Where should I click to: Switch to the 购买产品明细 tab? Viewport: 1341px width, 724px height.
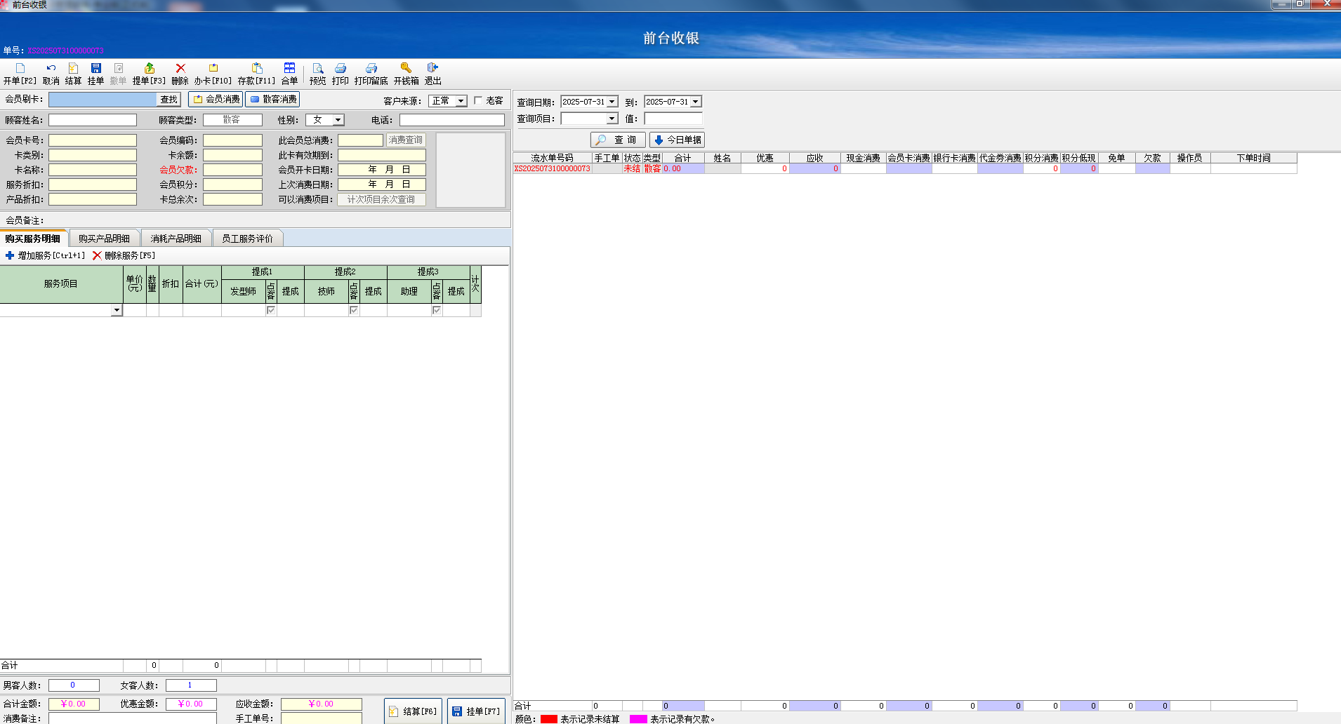point(104,239)
